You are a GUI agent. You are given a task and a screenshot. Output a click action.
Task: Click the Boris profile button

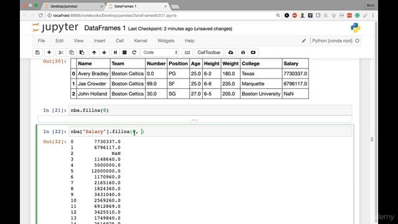(371, 6)
